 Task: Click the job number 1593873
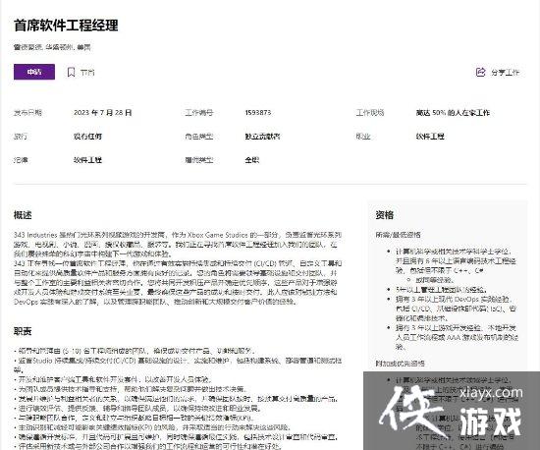tap(258, 113)
